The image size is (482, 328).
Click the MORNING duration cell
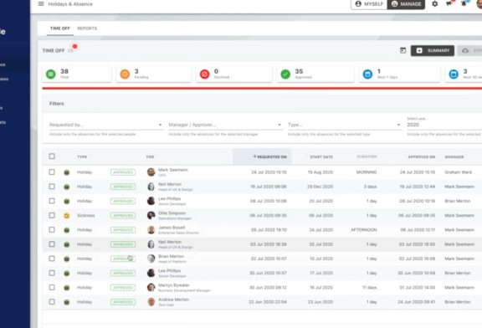(x=367, y=172)
